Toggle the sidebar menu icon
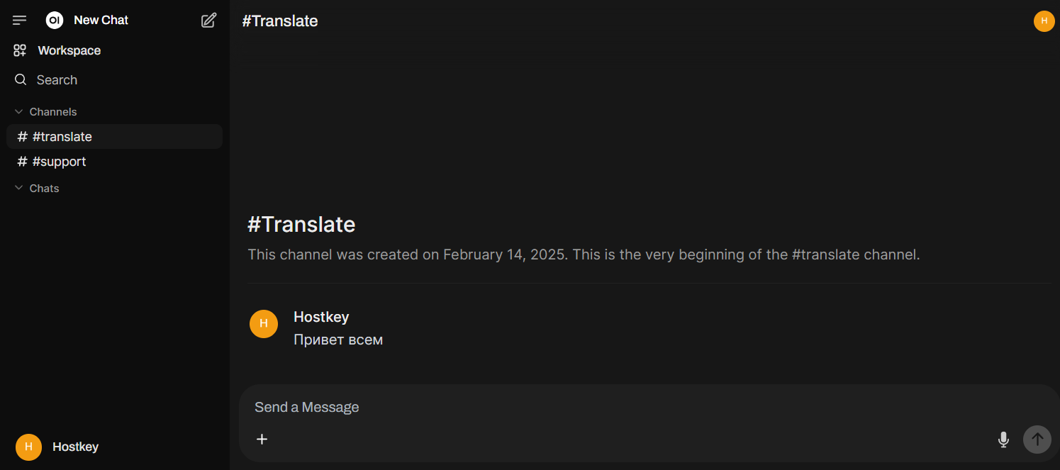Viewport: 1060px width, 470px height. [x=20, y=21]
